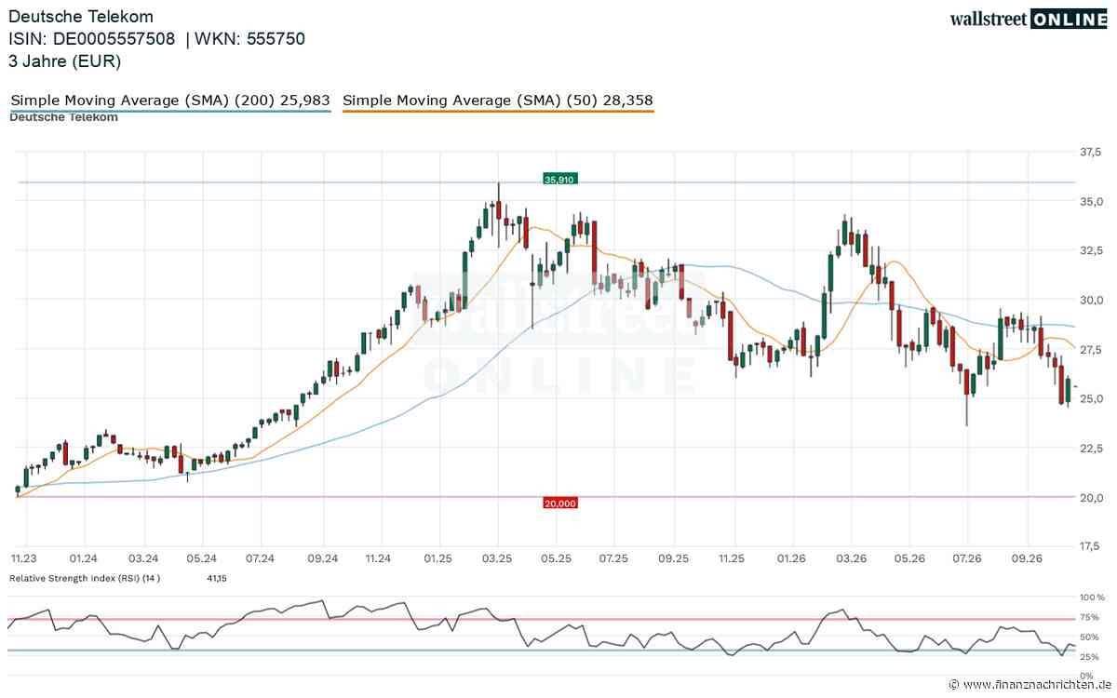
Task: Click the 11.25 date axis label
Action: tap(733, 558)
